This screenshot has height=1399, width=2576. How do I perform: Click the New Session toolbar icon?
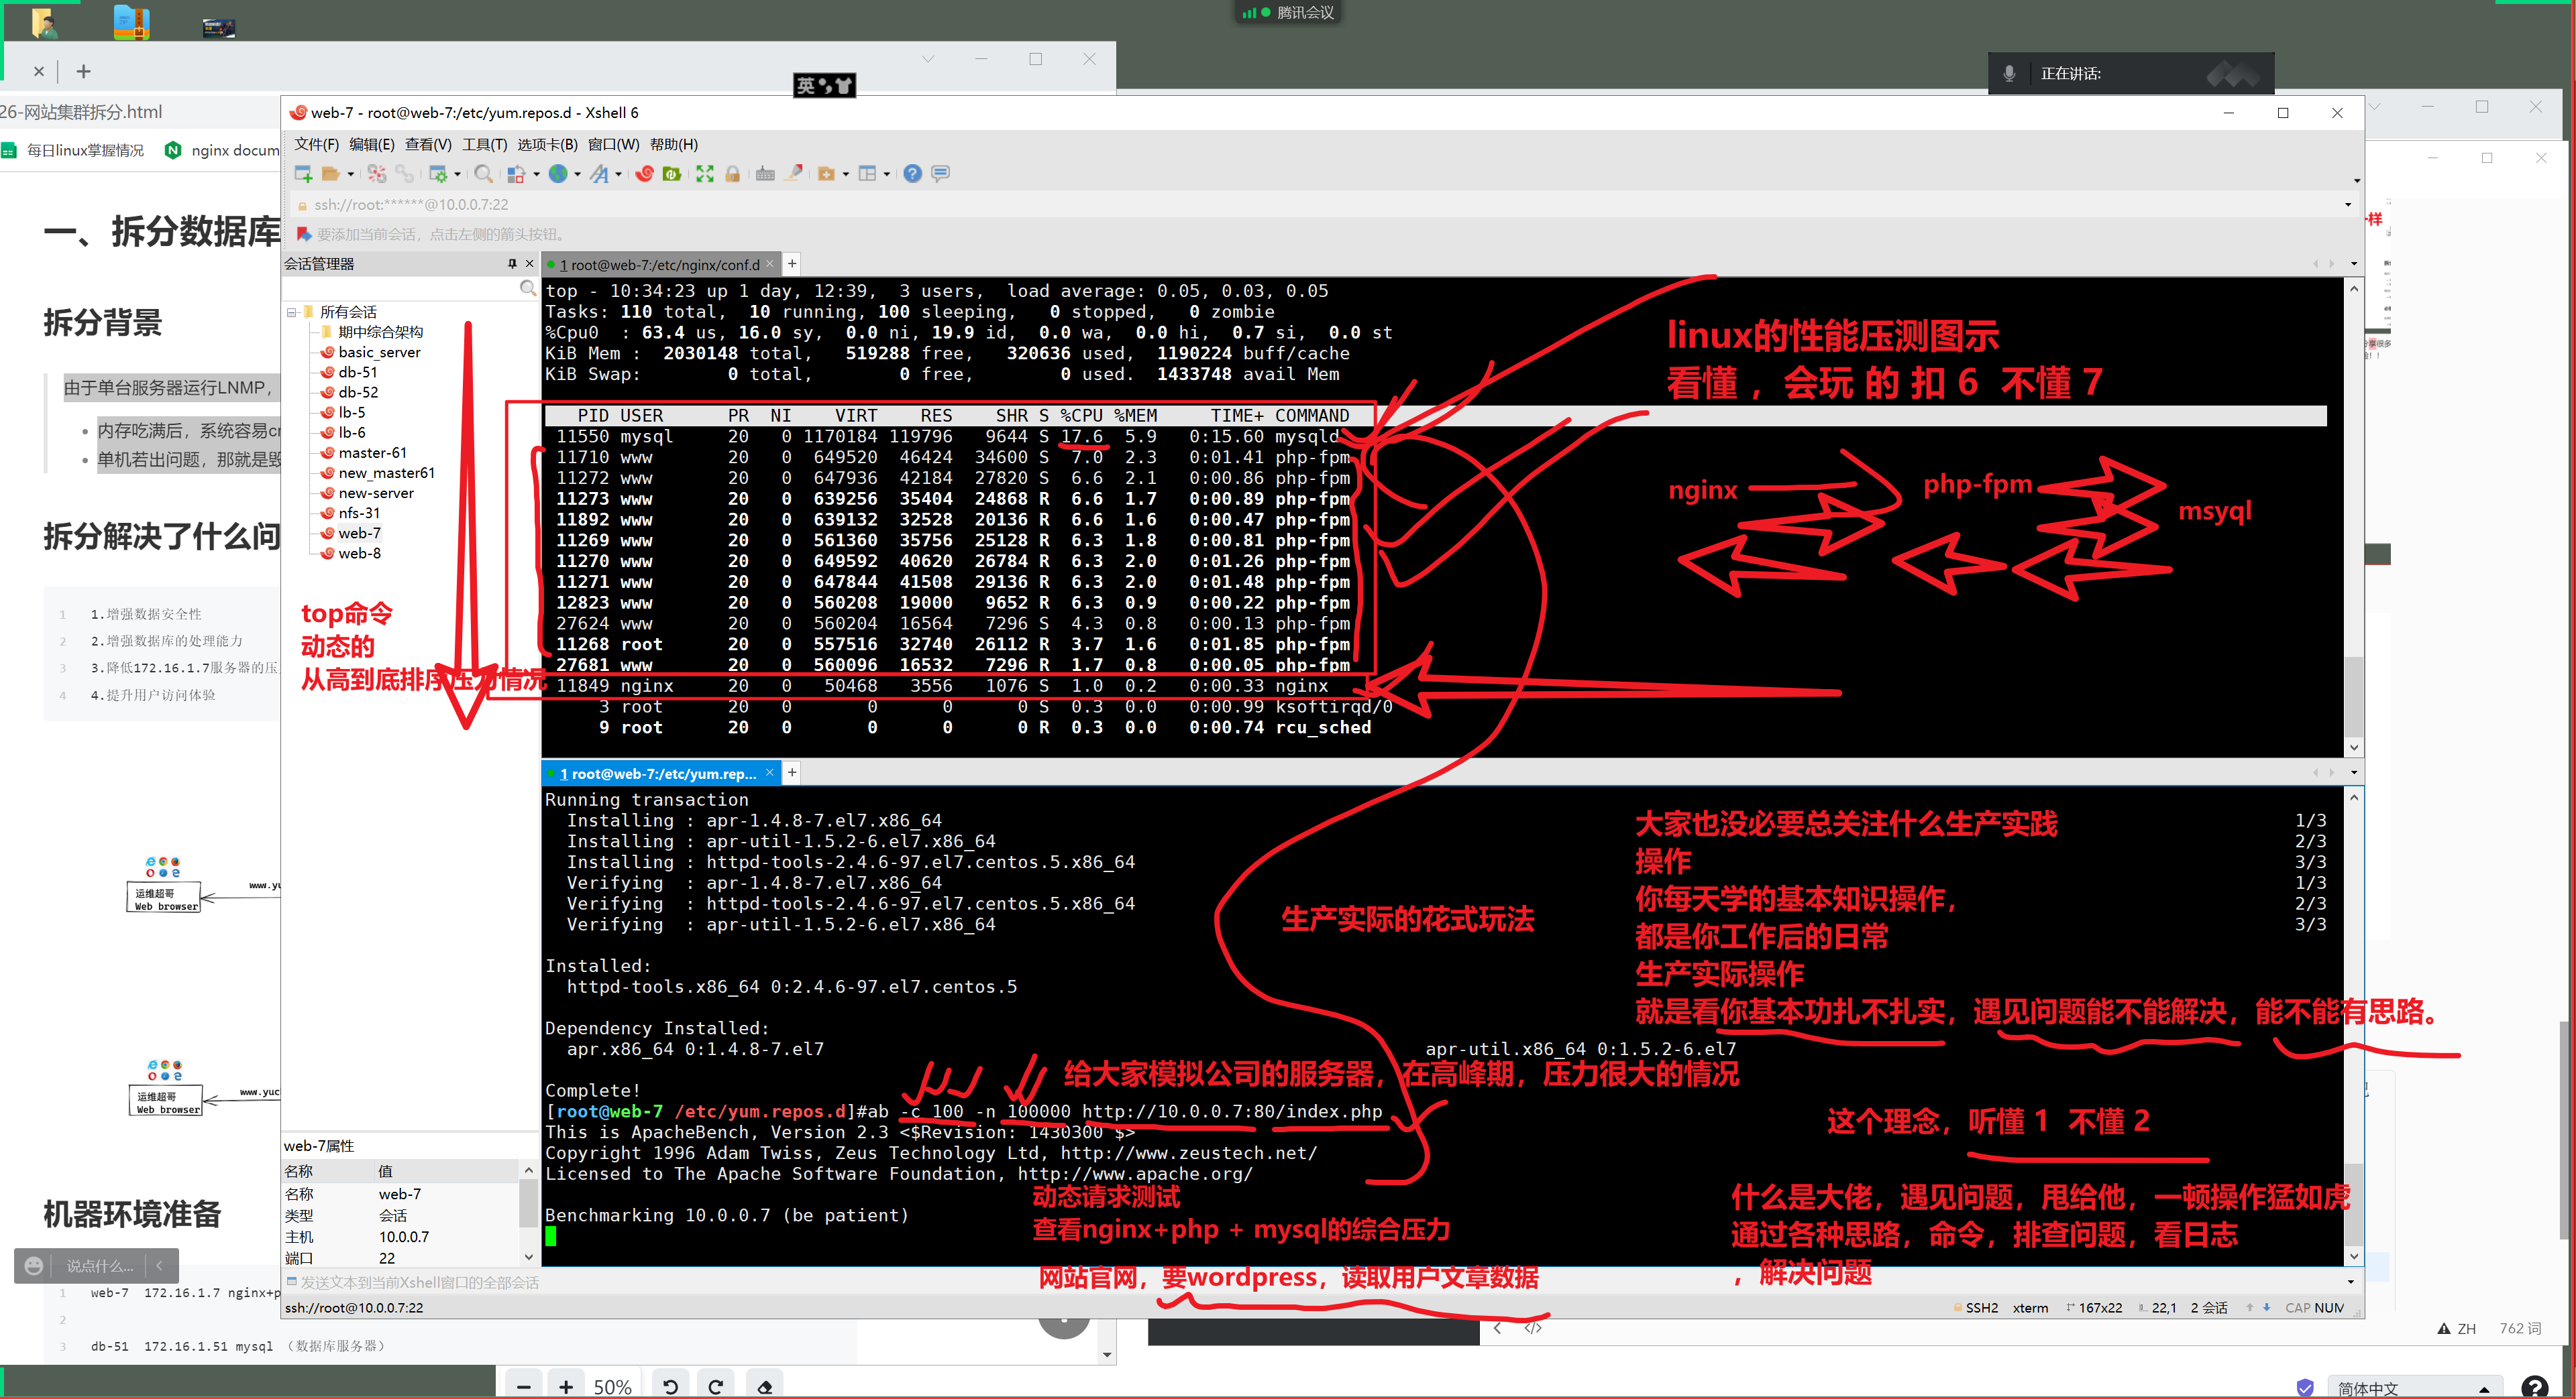point(303,174)
